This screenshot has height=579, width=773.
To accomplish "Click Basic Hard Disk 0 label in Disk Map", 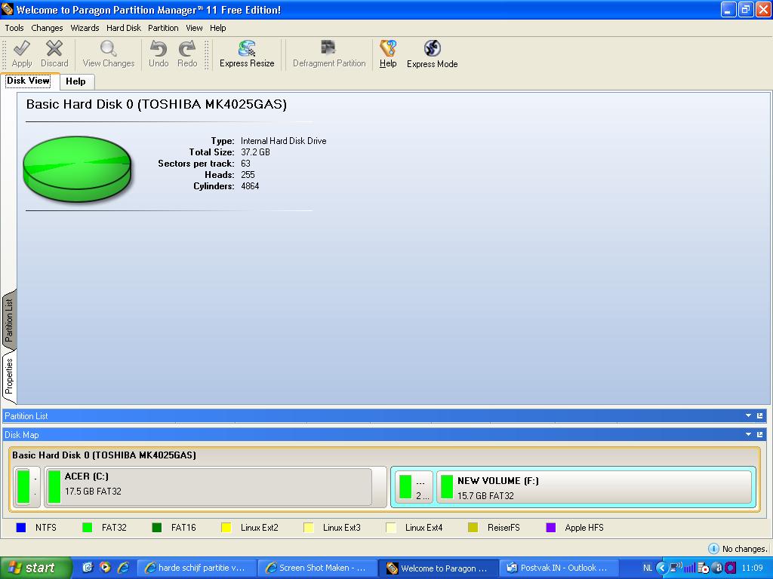I will click(104, 455).
